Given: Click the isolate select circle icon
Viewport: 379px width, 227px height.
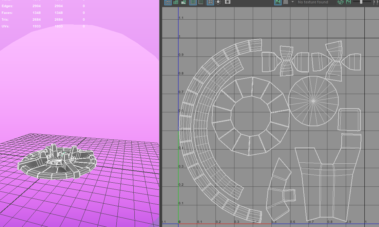Looking at the screenshot, I should point(218,2).
